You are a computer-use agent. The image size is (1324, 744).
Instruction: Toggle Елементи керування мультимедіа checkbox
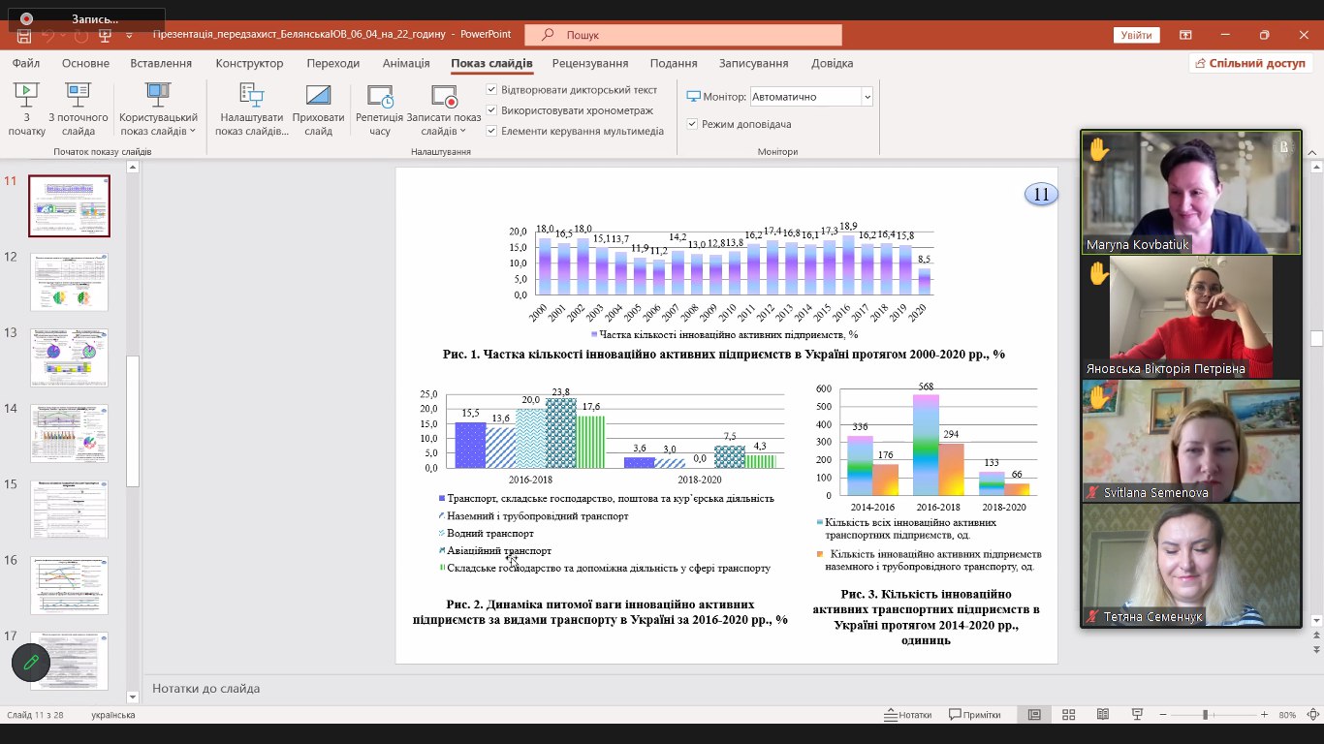[491, 131]
